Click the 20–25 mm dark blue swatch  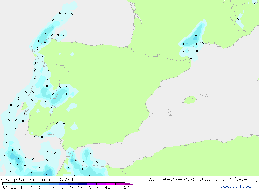[x=73, y=184]
